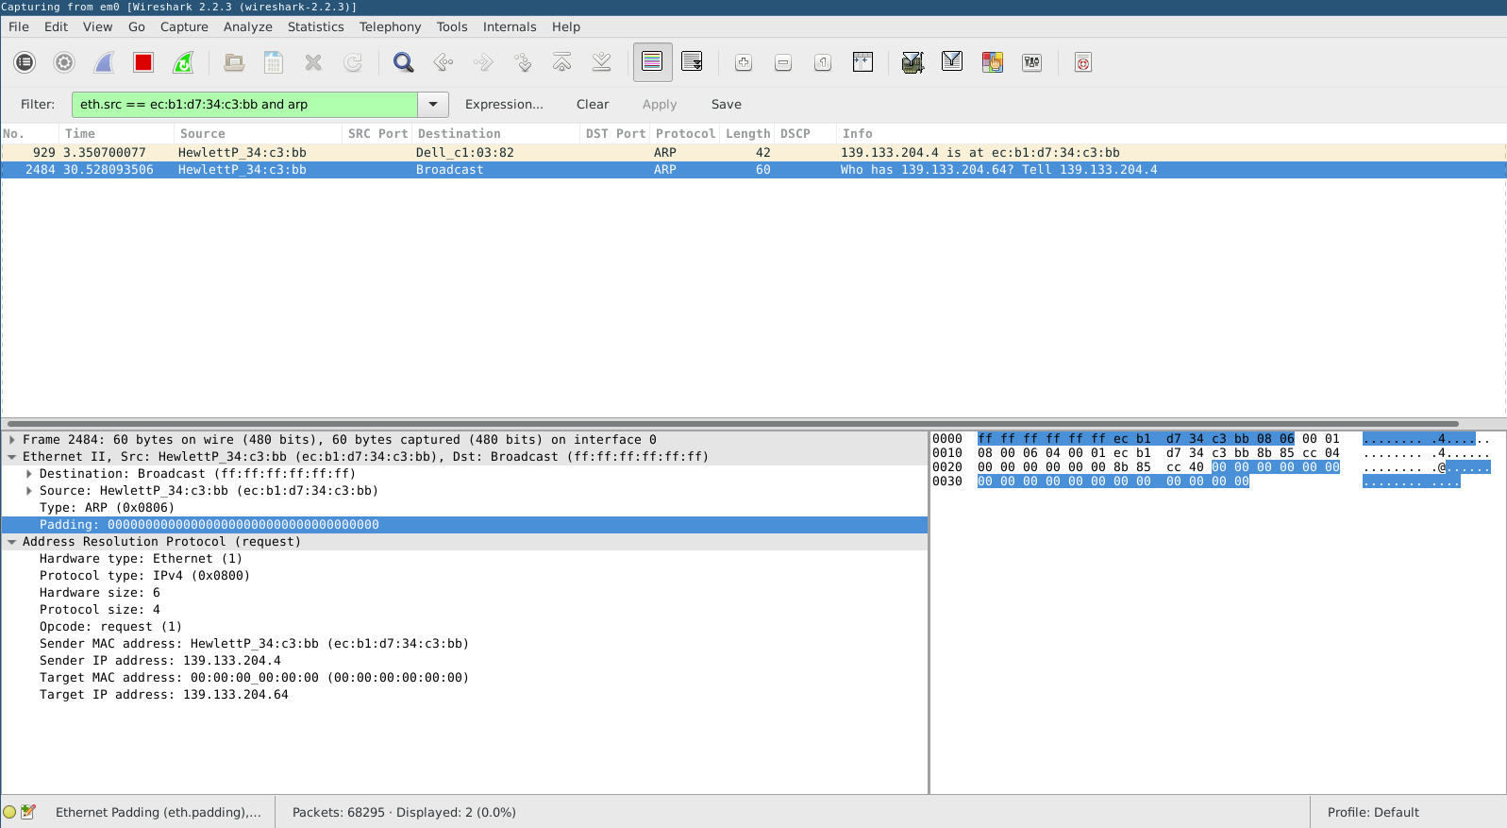Collapse the Ethernet II section
The height and width of the screenshot is (828, 1507).
click(x=12, y=457)
